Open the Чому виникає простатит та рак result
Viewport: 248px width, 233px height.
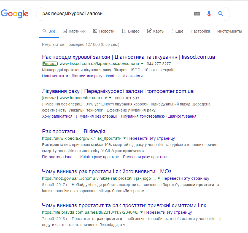click(x=127, y=205)
